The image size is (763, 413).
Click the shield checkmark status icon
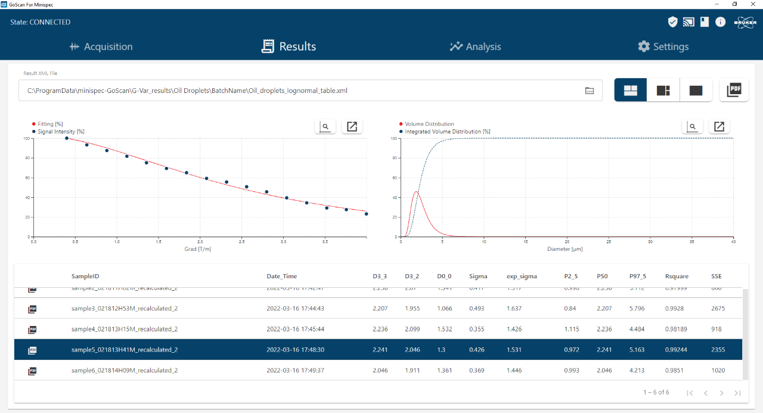pos(672,22)
